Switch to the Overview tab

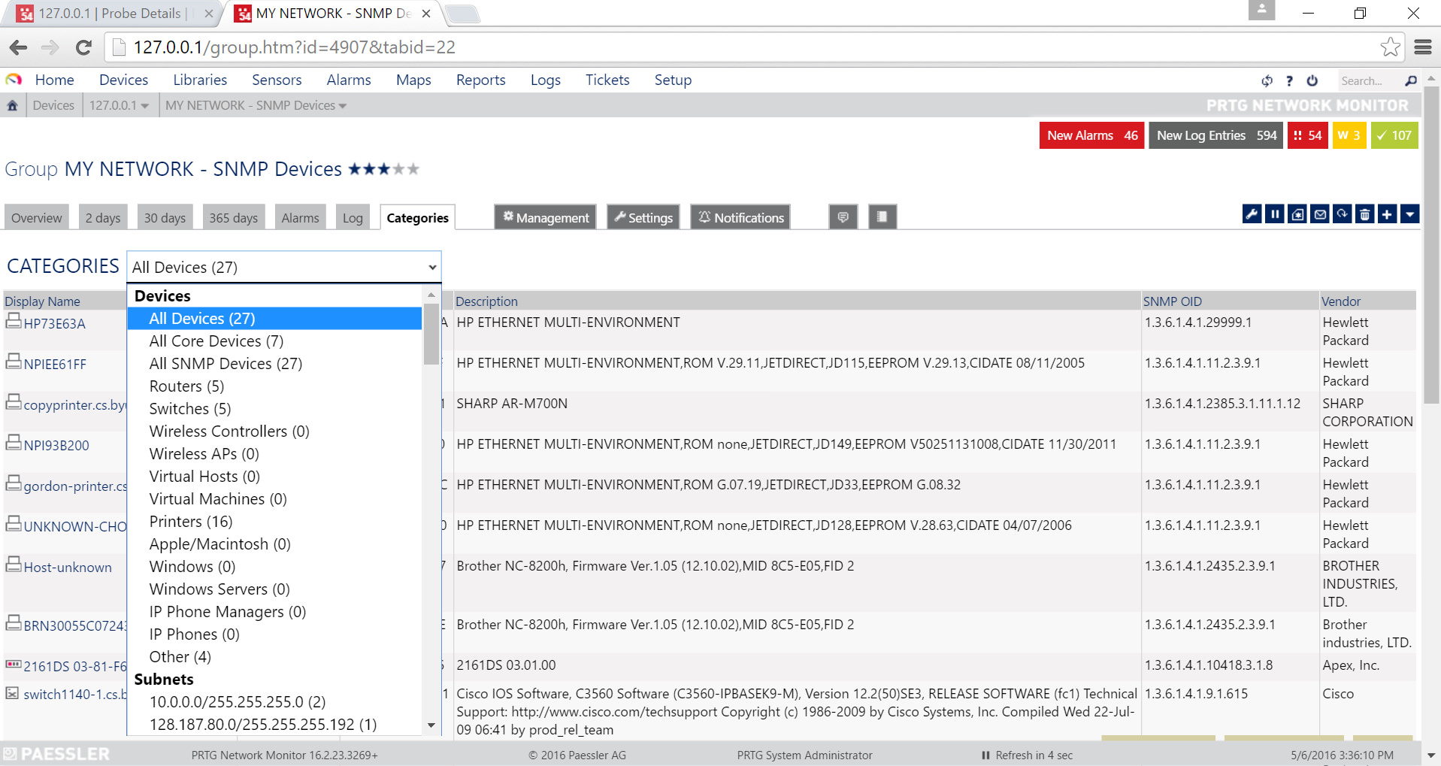point(37,217)
